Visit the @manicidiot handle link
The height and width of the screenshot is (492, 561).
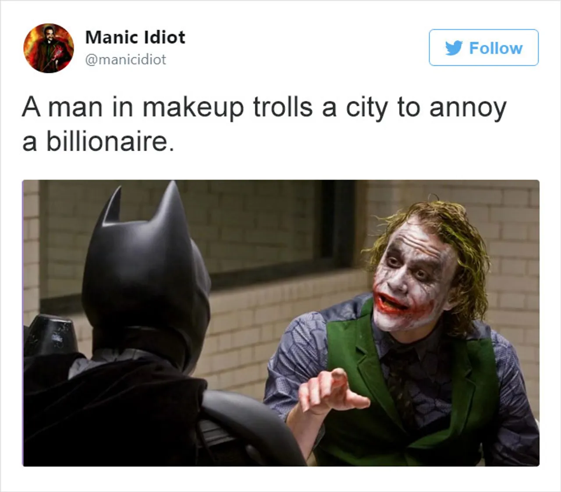[125, 60]
